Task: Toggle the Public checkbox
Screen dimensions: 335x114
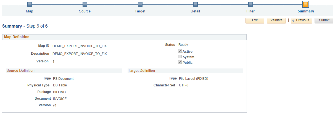Action: click(x=180, y=62)
